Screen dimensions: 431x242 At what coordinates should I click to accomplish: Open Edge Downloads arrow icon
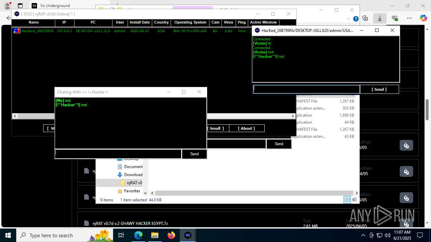coord(380,18)
